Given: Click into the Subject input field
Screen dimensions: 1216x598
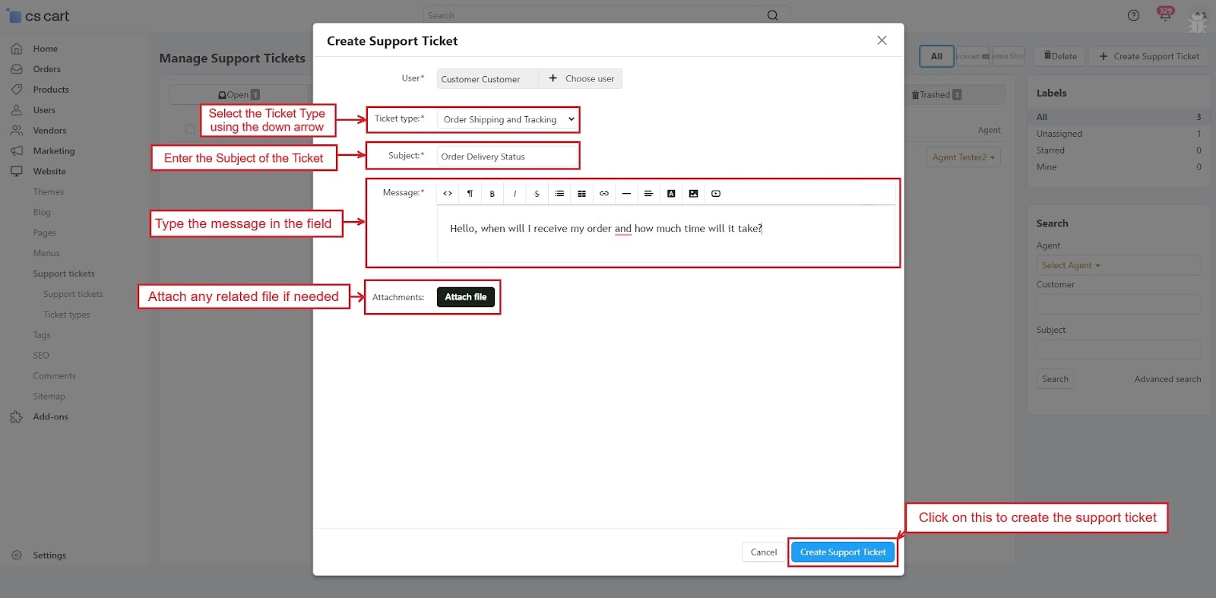Looking at the screenshot, I should click(x=506, y=157).
